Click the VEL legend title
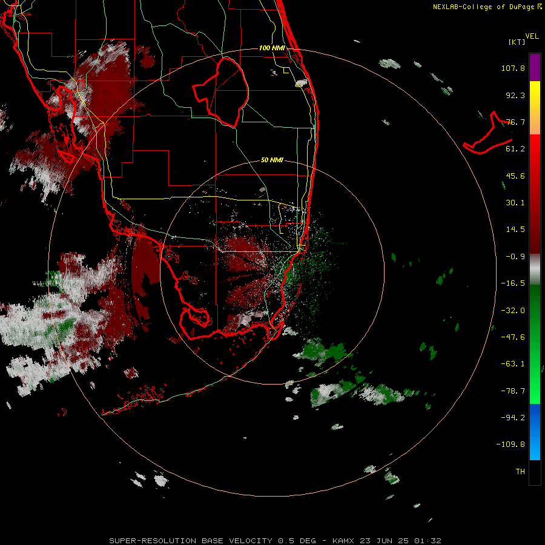The width and height of the screenshot is (545, 545). (x=532, y=36)
